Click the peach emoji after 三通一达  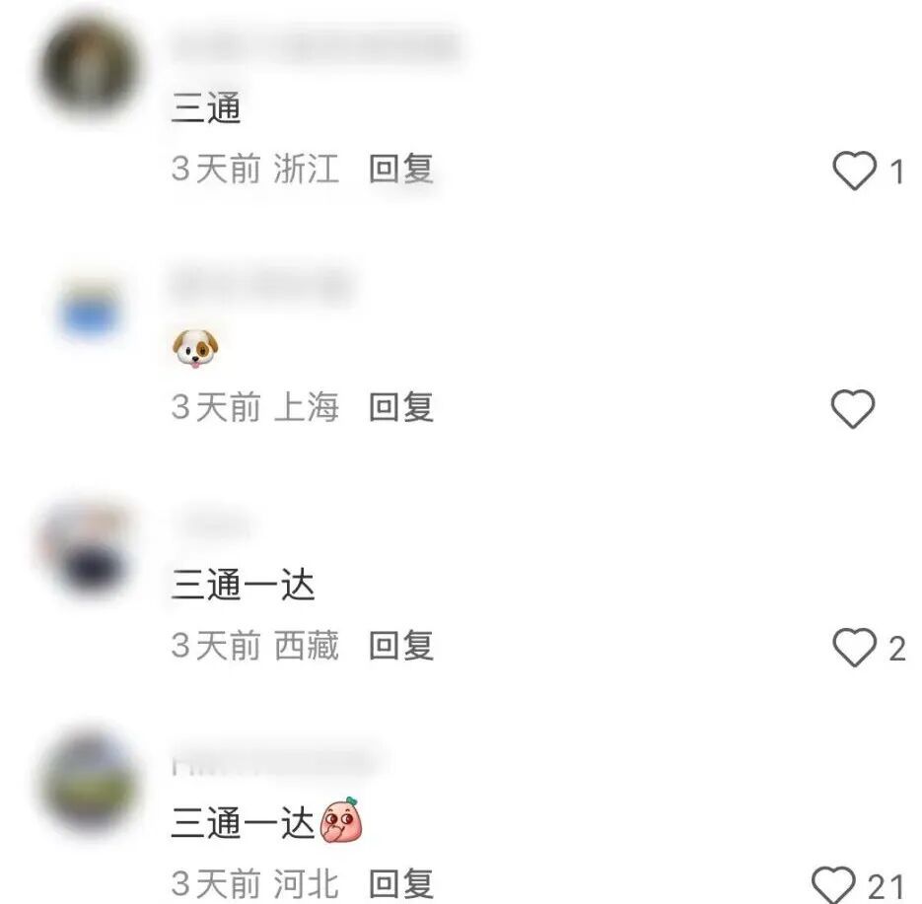point(341,820)
